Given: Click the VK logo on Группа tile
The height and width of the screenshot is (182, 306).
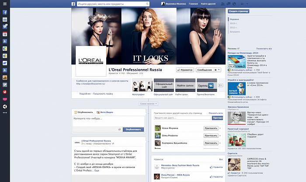Looking at the screenshot, I should point(211,86).
